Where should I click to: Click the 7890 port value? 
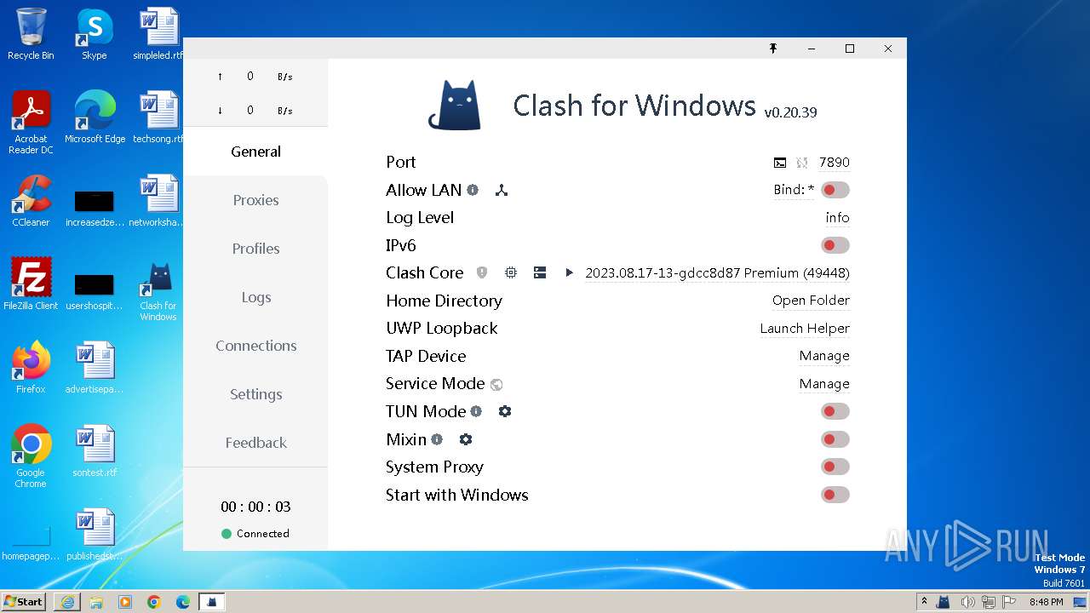[834, 163]
